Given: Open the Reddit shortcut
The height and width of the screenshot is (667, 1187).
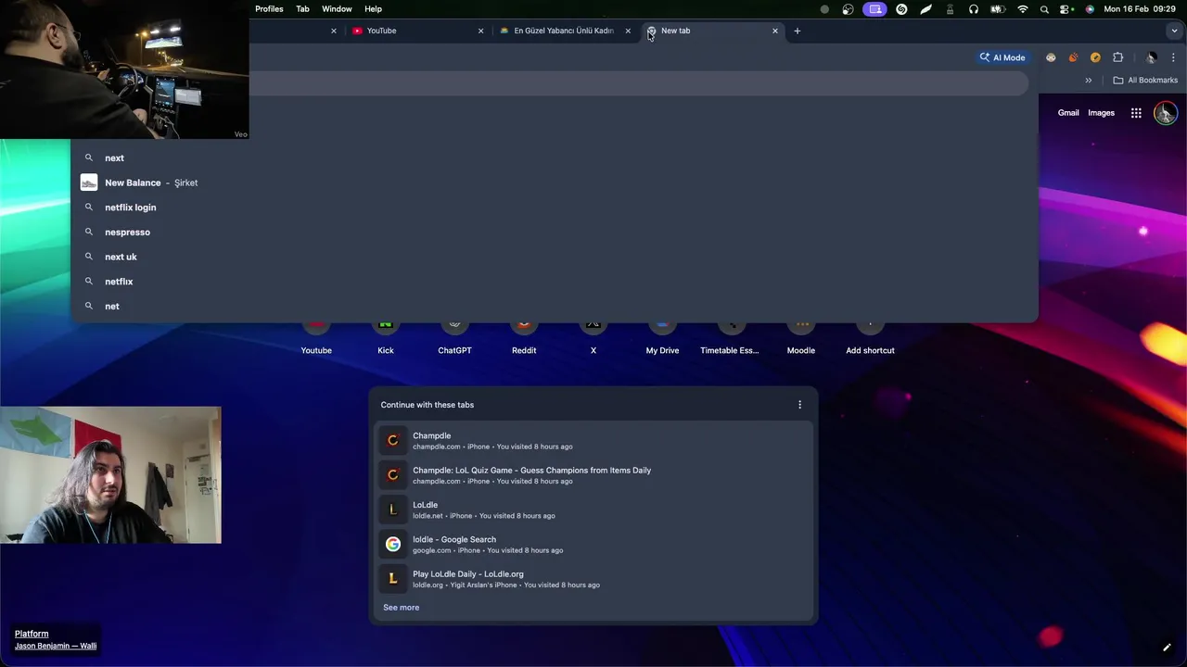Looking at the screenshot, I should click(x=524, y=339).
